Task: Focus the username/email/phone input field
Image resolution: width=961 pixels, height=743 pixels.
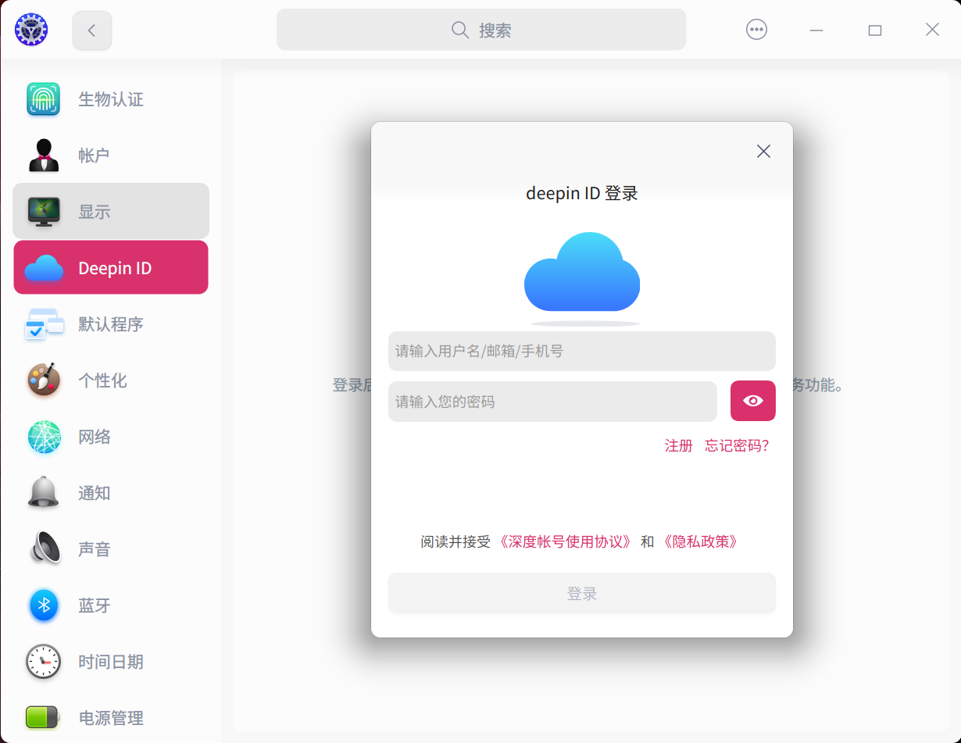Action: (x=582, y=351)
